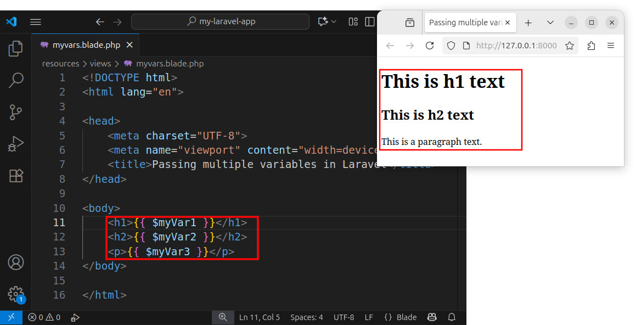The height and width of the screenshot is (325, 636).
Task: Click the myvars.blade.php breadcrumb
Action: point(170,64)
